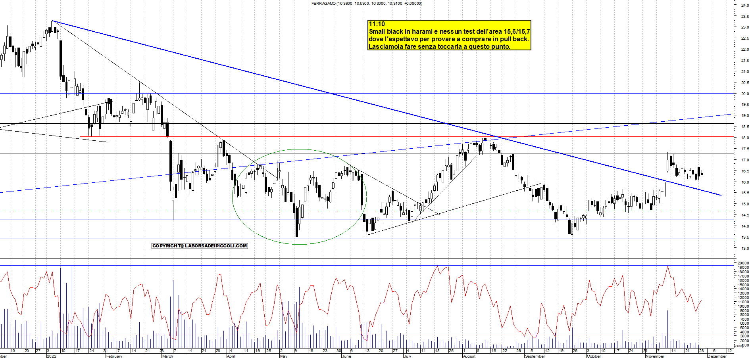Click the 20000 volume axis label
Viewport: 750px width, 358px height.
coord(743,263)
